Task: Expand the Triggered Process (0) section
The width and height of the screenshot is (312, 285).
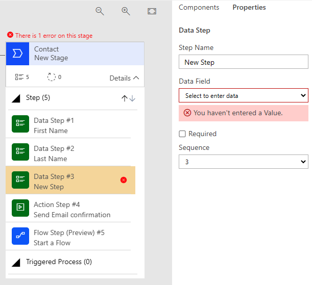Action: pos(16,263)
